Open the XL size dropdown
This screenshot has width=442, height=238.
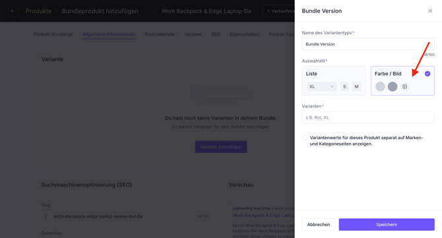click(322, 86)
